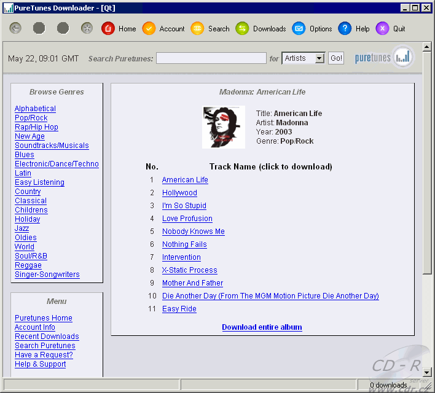Image resolution: width=435 pixels, height=393 pixels.
Task: Select the Oldies genre link
Action: (26, 238)
